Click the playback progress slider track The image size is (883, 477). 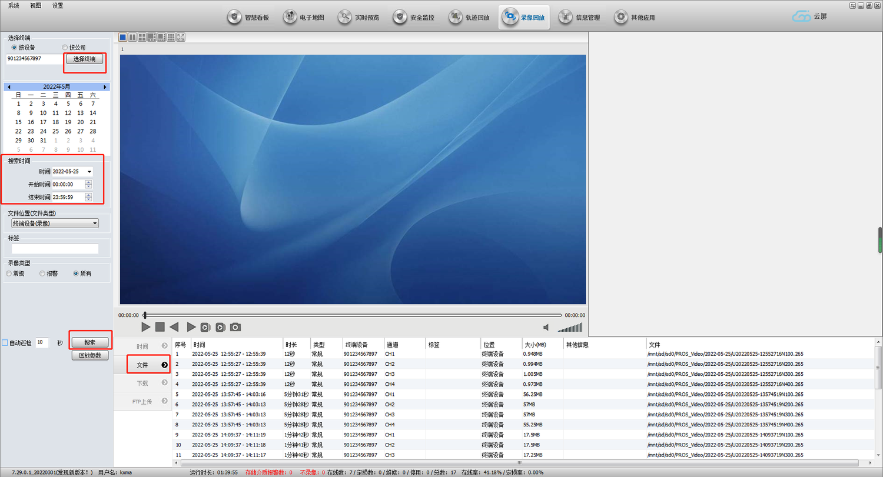[352, 315]
